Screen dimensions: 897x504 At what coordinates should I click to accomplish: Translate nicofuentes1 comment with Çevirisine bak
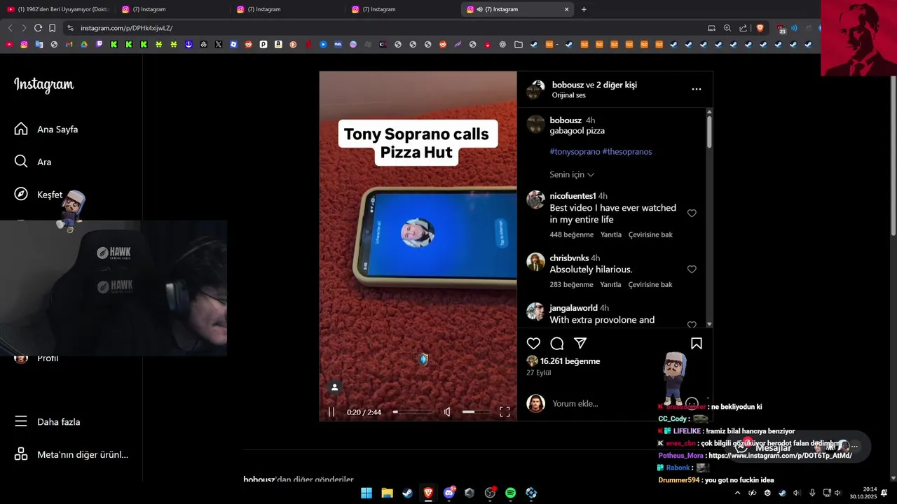tap(650, 234)
